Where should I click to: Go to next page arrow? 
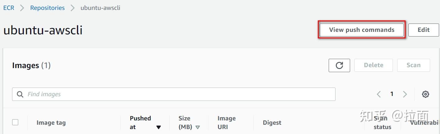405,94
